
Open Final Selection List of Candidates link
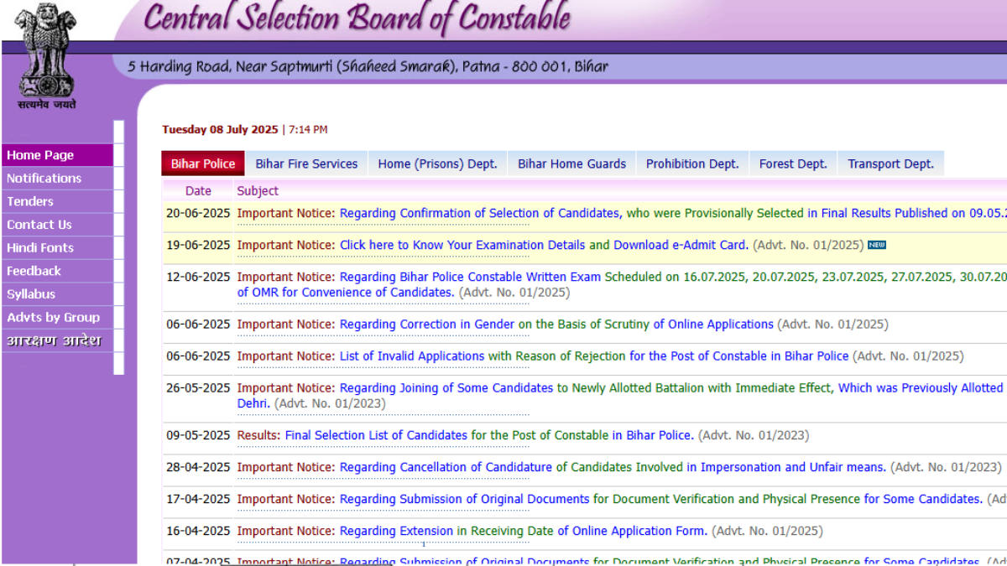(376, 435)
